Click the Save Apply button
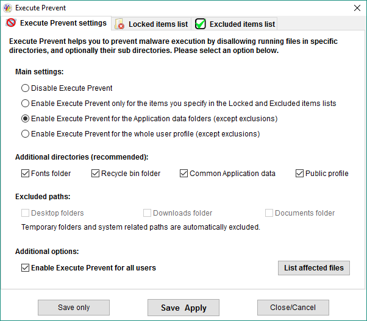 point(184,308)
